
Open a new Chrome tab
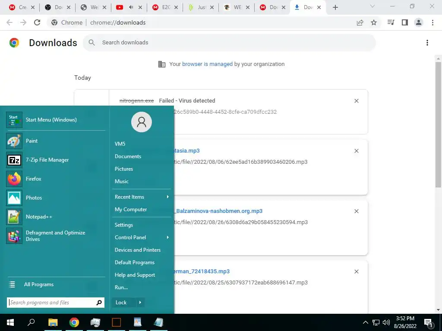coord(335,7)
